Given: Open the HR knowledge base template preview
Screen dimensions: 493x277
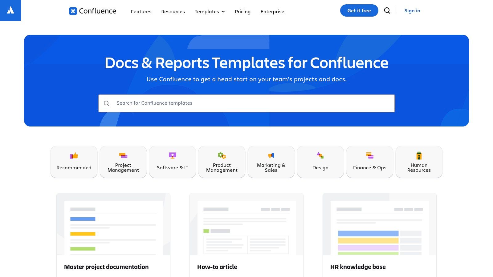Looking at the screenshot, I should coord(380,224).
